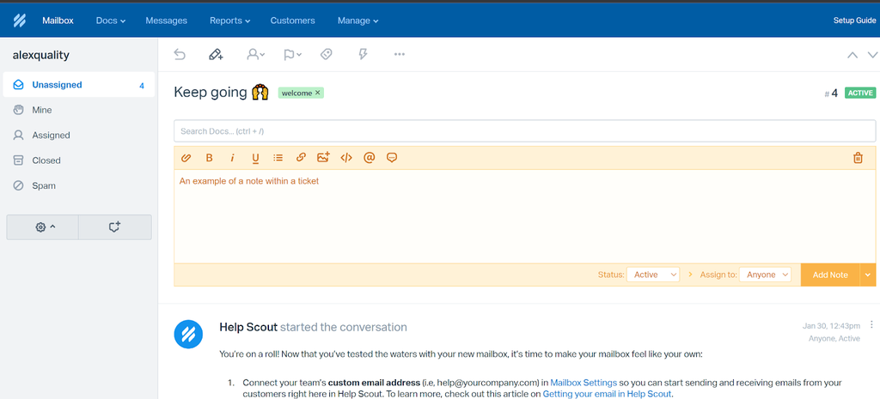The height and width of the screenshot is (399, 880).
Task: Click the @ mention icon
Action: coord(369,158)
